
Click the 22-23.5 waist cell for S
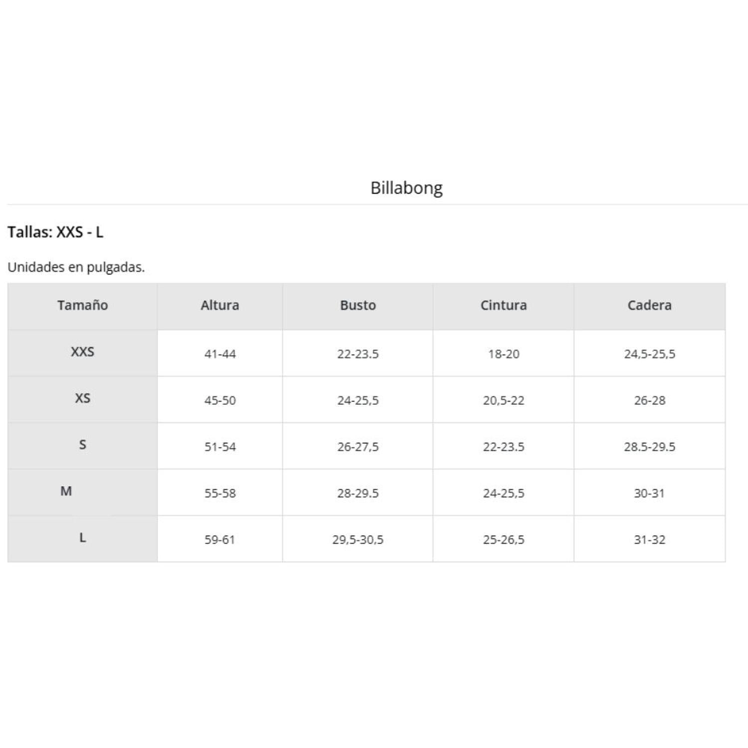coord(504,447)
